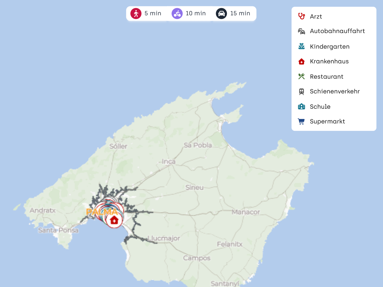Select the Restaurant cutlery icon
383x287 pixels.
click(x=301, y=76)
